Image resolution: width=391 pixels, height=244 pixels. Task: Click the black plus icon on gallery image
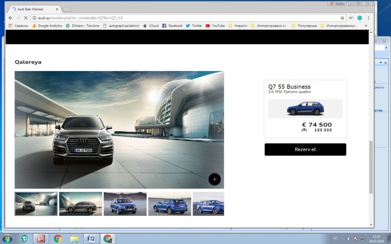point(215,179)
